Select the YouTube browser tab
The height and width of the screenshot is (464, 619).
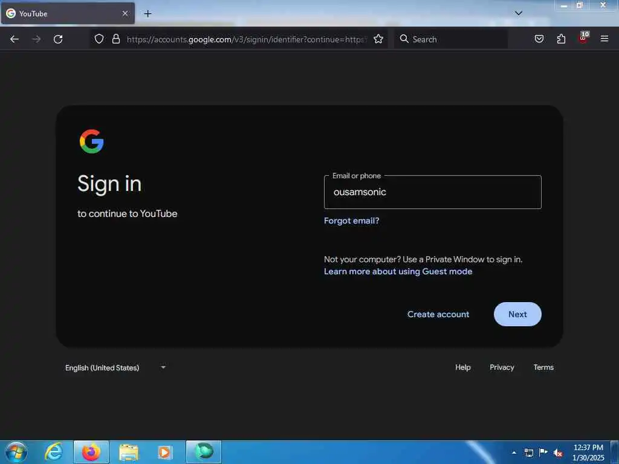[x=68, y=13]
